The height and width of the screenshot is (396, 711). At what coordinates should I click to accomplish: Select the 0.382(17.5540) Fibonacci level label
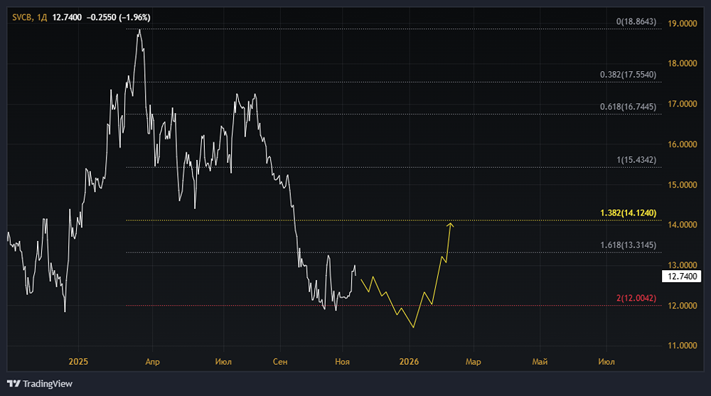[x=628, y=75]
